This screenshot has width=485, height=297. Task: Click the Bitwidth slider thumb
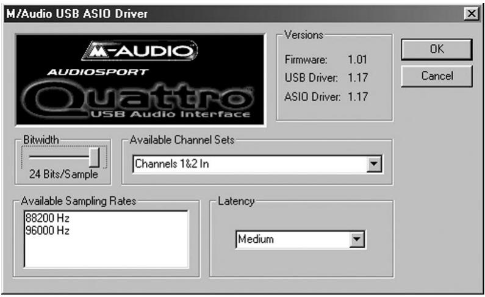point(95,157)
